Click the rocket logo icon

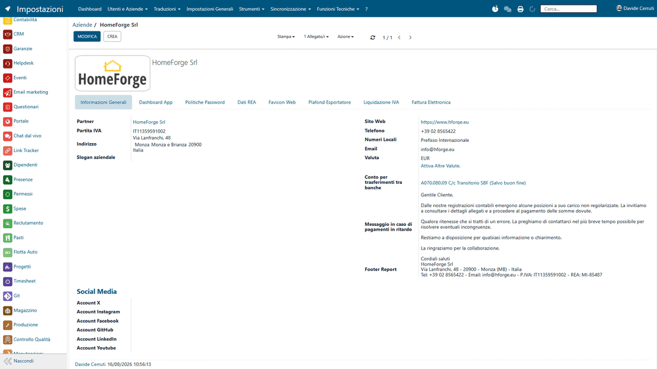[8, 9]
